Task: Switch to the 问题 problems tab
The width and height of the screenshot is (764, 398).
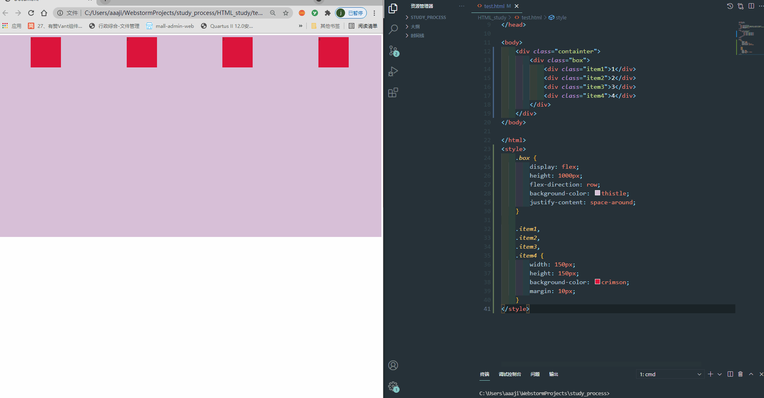Action: tap(535, 374)
